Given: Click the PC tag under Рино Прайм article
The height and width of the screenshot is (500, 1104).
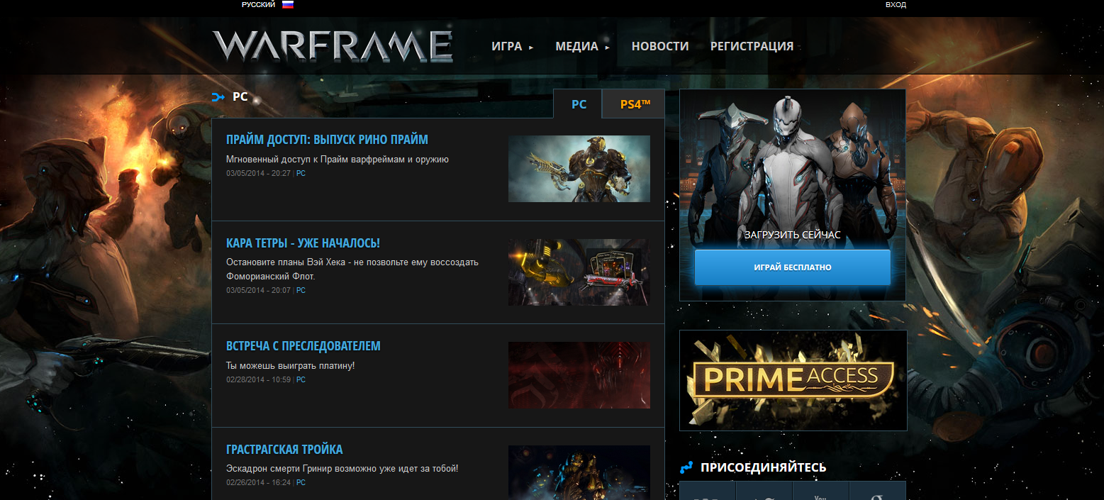Looking at the screenshot, I should (x=301, y=173).
